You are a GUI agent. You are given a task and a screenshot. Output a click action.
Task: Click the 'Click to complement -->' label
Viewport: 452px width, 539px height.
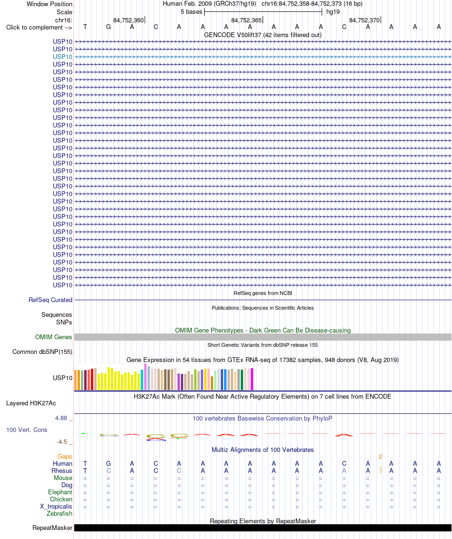(x=39, y=28)
